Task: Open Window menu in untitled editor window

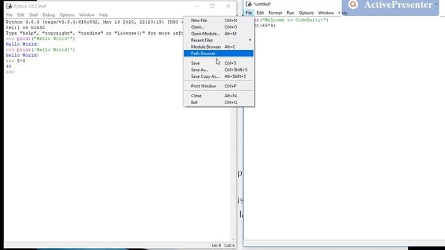Action: pos(326,12)
